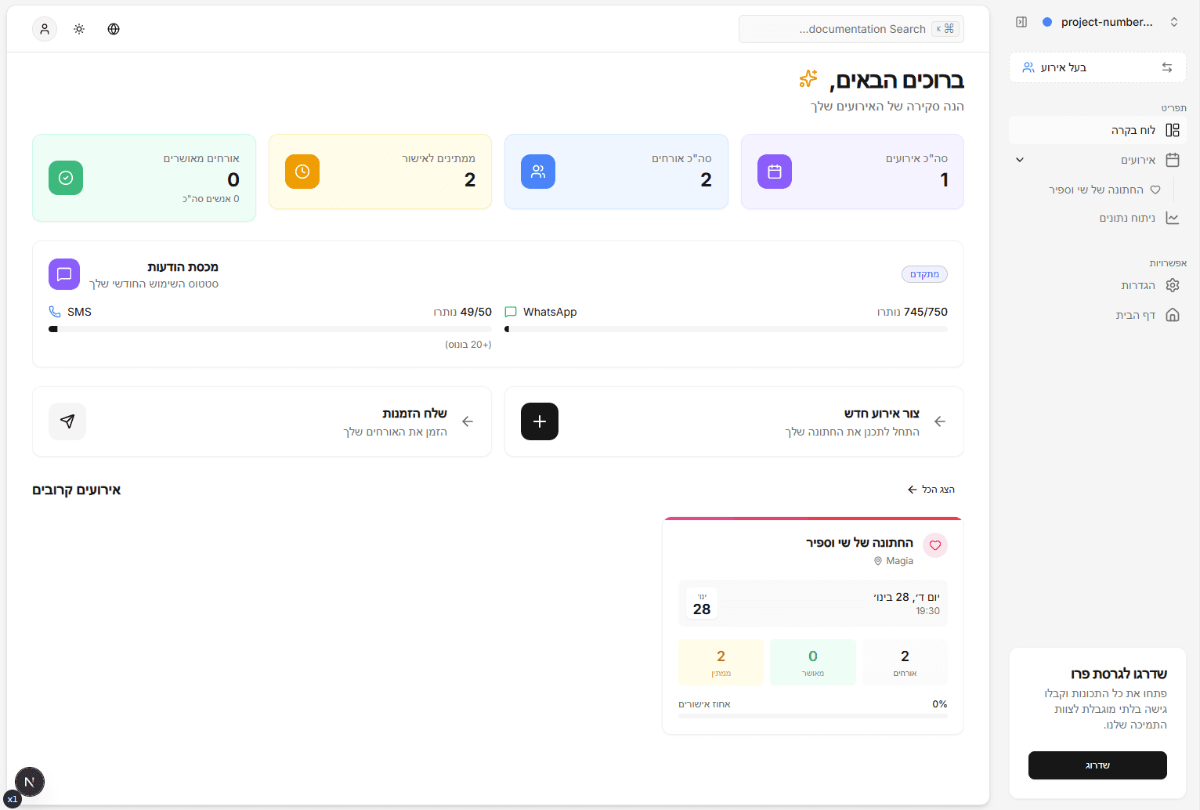Screen dimensions: 1200x810
Task: Click the שדרוג upgrade button
Action: pos(1097,765)
